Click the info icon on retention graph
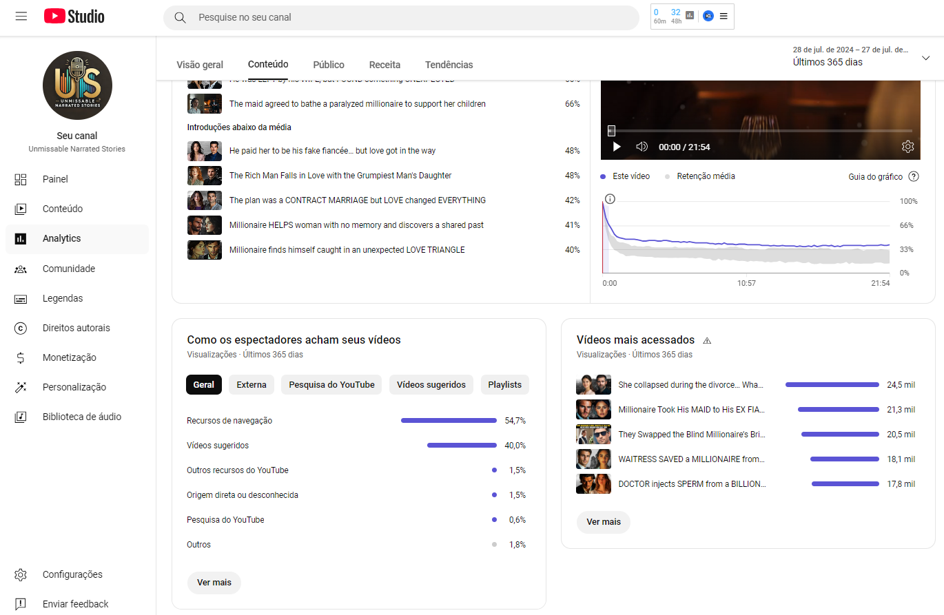 [610, 199]
